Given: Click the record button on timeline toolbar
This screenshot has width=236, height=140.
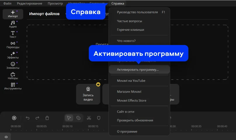Looking at the screenshot, I should 14,118.
